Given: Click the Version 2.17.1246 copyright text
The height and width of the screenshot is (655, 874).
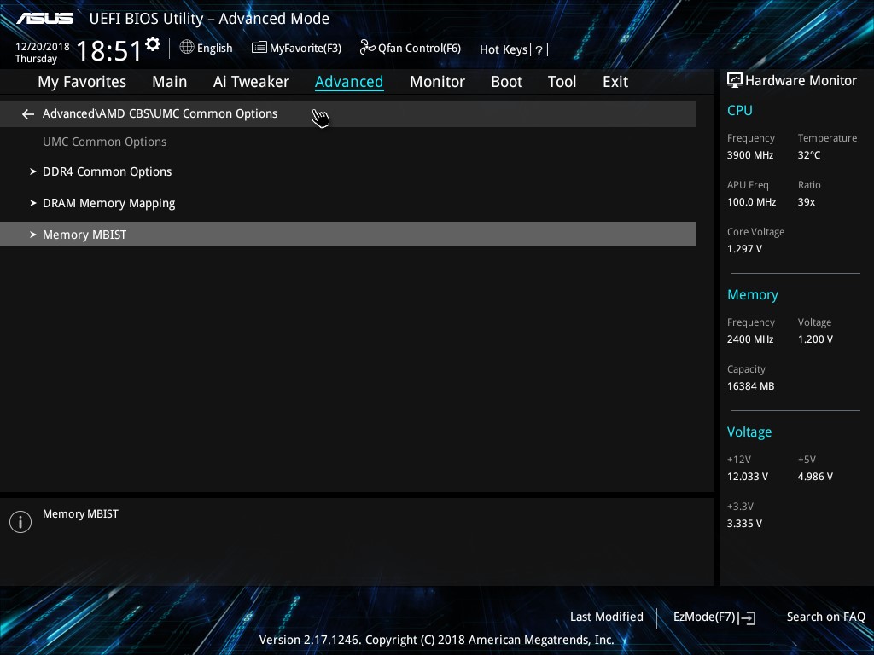Looking at the screenshot, I should coord(436,640).
